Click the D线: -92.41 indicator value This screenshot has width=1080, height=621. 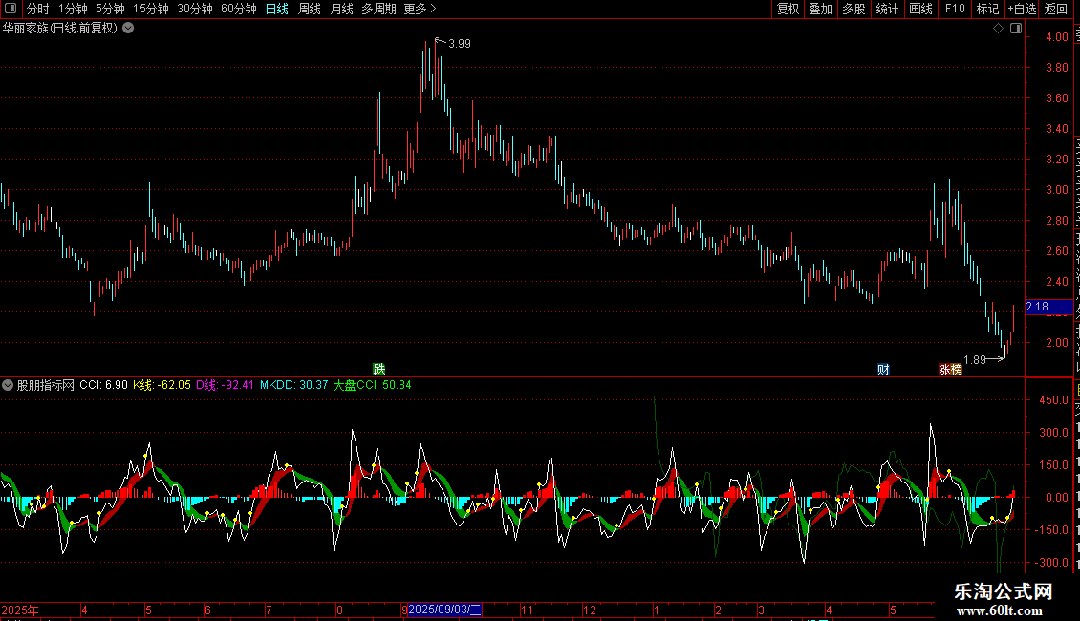pyautogui.click(x=226, y=385)
